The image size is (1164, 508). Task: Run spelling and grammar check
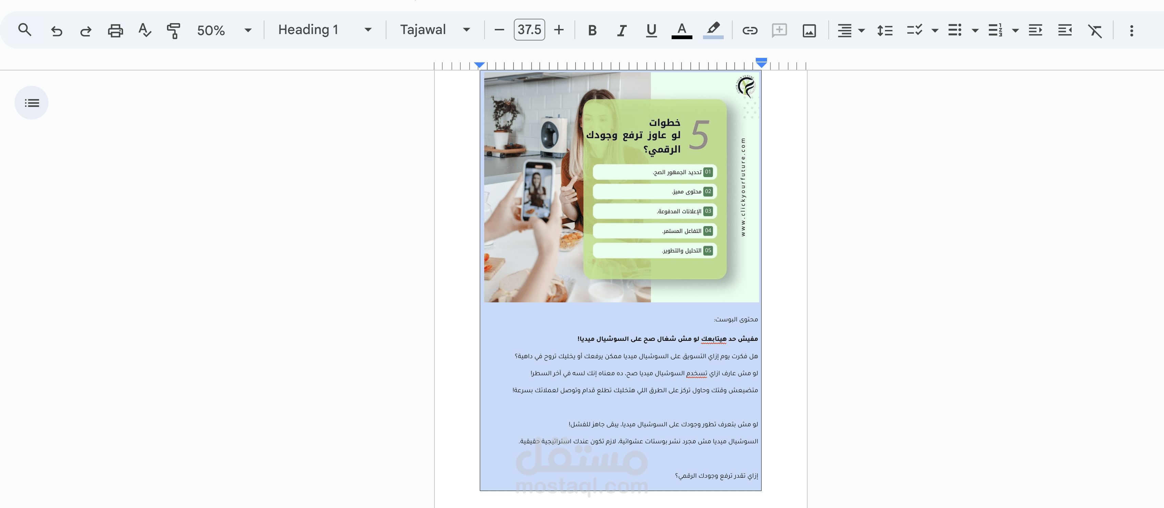[144, 30]
